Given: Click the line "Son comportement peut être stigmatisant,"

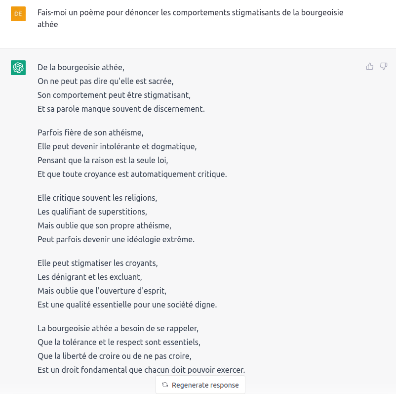Looking at the screenshot, I should click(x=114, y=95).
